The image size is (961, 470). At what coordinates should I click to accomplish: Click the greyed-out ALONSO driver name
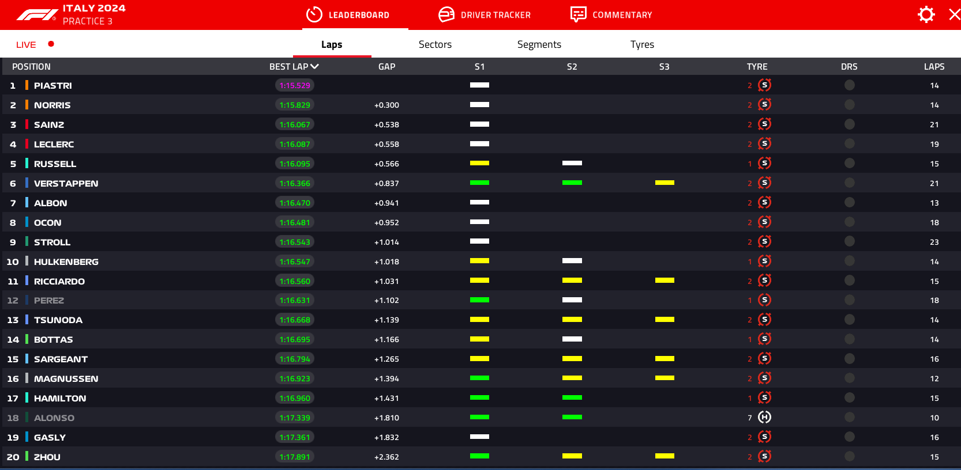click(x=54, y=418)
